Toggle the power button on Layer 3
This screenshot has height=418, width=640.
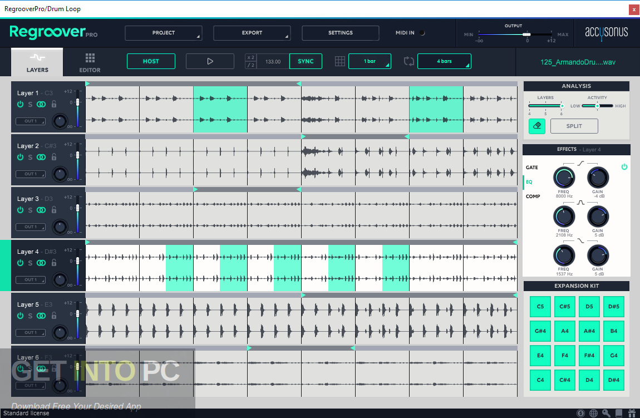click(x=20, y=210)
